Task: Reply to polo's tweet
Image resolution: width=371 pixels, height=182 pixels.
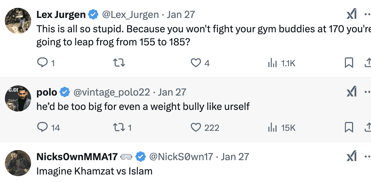Action: pyautogui.click(x=42, y=127)
